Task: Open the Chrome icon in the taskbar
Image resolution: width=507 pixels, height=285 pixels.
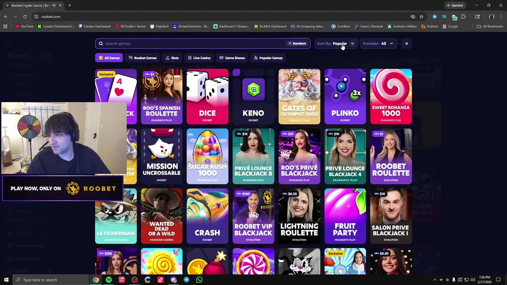Action: click(x=95, y=280)
